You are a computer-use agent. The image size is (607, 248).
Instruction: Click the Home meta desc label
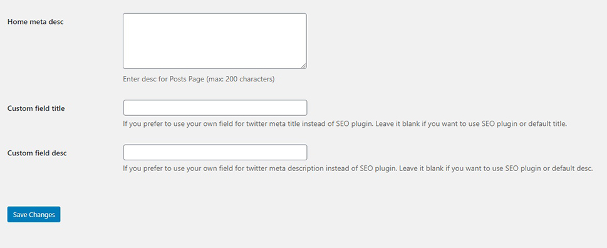(36, 22)
